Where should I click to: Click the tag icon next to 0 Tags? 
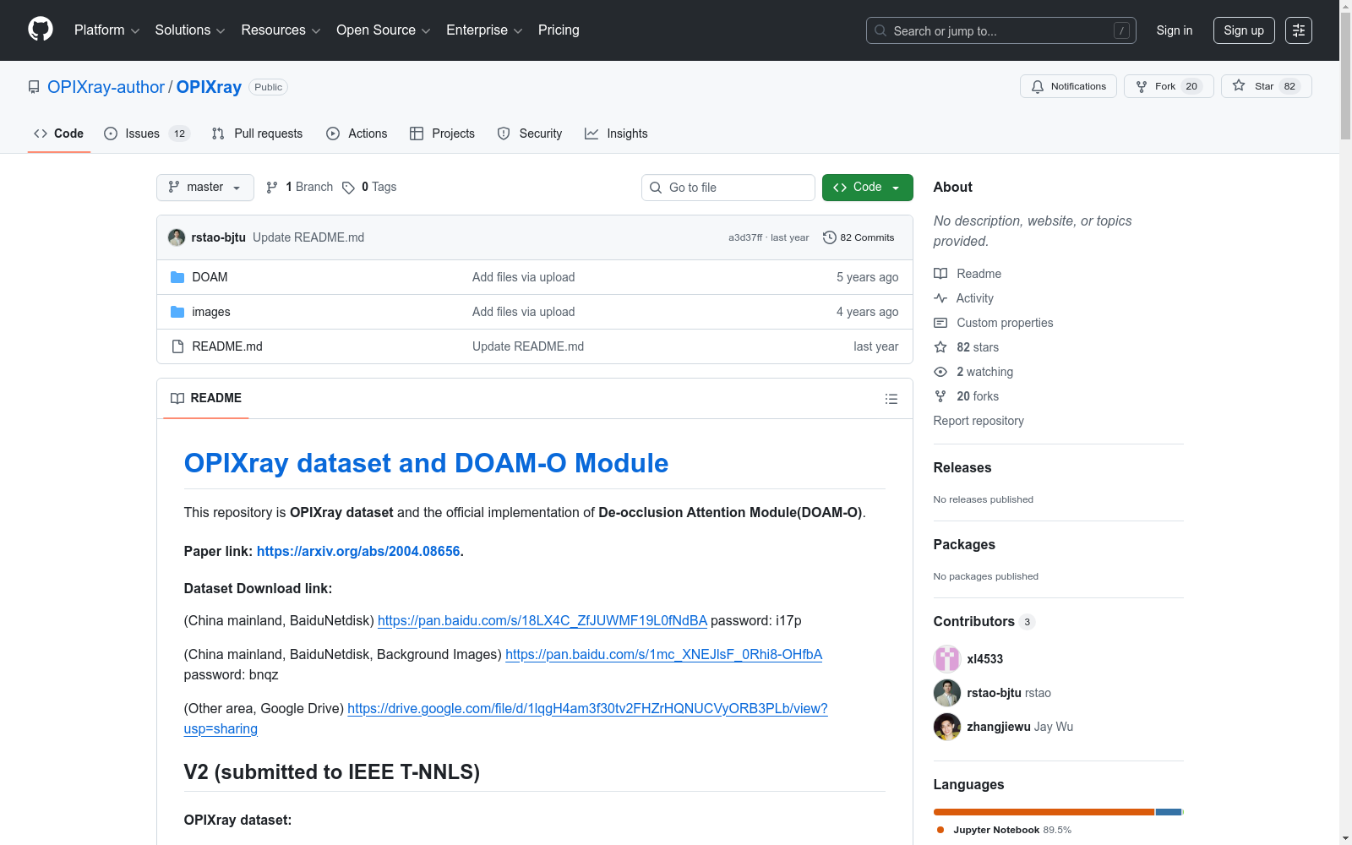[x=348, y=188]
